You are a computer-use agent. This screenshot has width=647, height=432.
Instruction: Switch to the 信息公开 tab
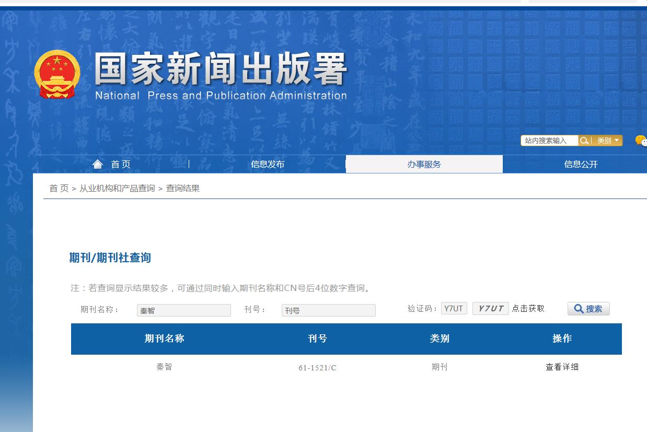(x=580, y=164)
